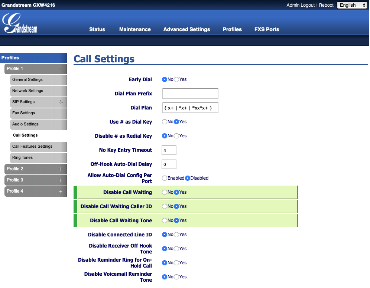
Task: Open the Ring Tones settings
Action: point(22,158)
